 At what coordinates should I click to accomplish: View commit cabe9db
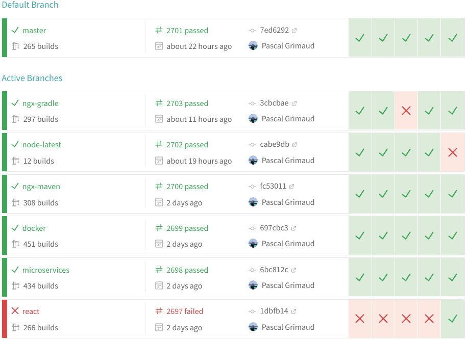tap(275, 145)
